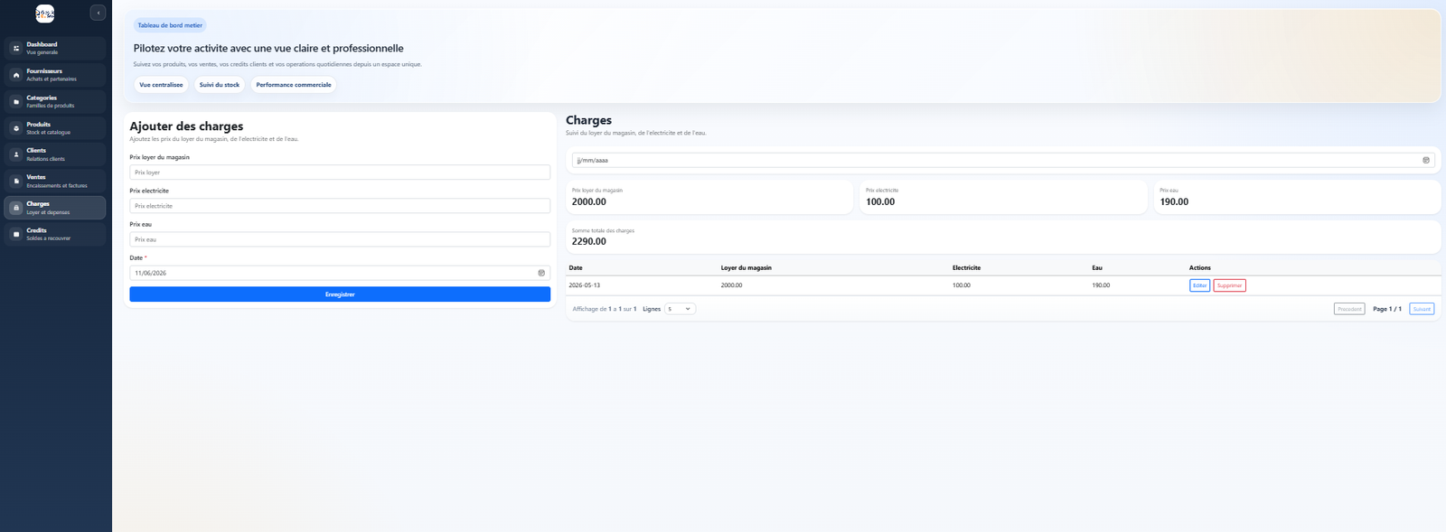
Task: Click Supprimer for the 2026-05-13 row
Action: point(1229,285)
